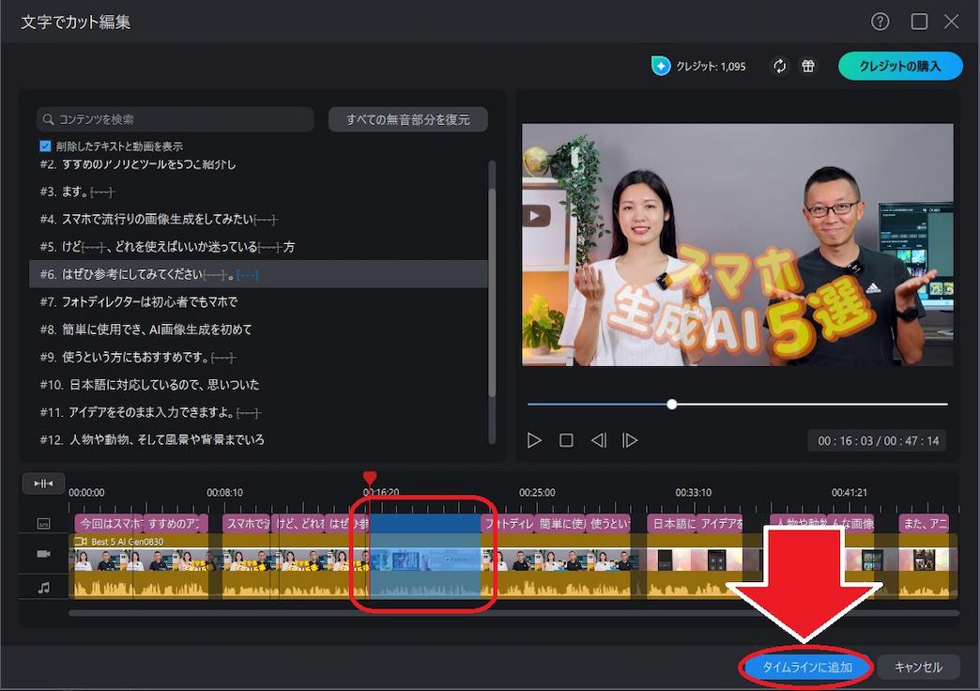
Task: Expand the silent segment marker after sentence #3
Action: (103, 190)
